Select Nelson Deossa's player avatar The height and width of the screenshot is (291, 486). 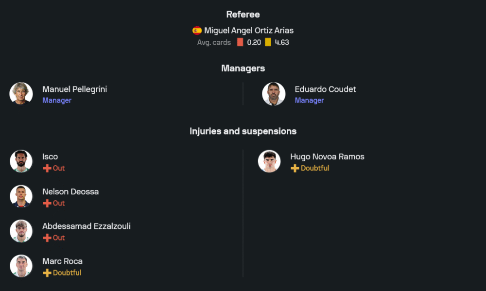(21, 196)
